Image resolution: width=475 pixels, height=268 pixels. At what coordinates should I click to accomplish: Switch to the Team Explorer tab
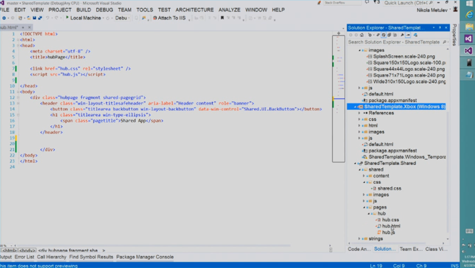point(411,249)
